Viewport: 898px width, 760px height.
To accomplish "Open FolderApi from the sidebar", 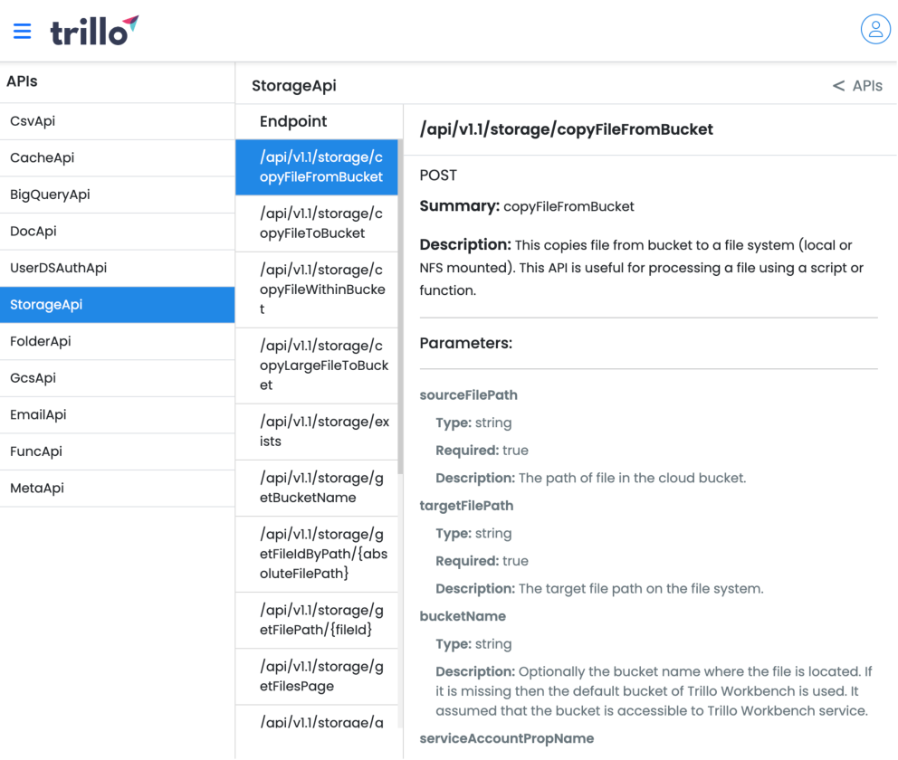I will (x=118, y=341).
